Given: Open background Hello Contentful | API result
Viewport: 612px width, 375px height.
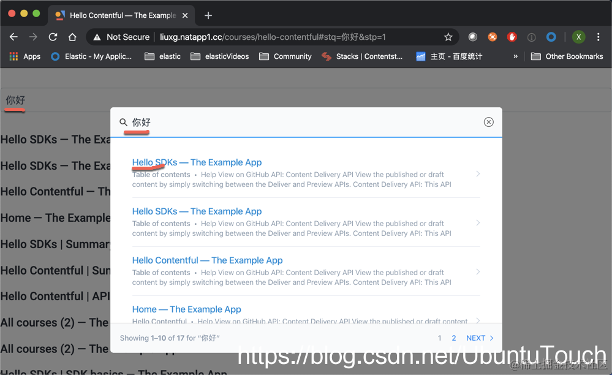Looking at the screenshot, I should point(55,297).
